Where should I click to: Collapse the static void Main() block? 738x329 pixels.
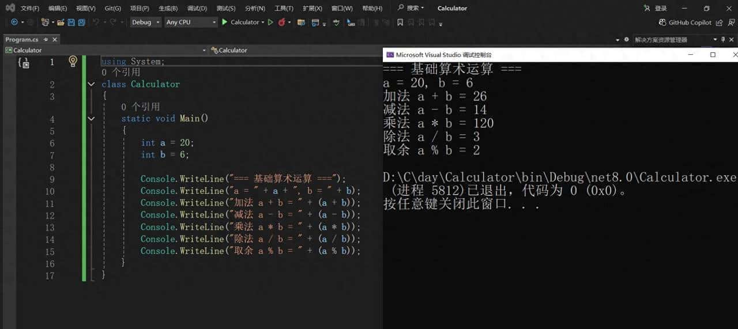pyautogui.click(x=91, y=119)
